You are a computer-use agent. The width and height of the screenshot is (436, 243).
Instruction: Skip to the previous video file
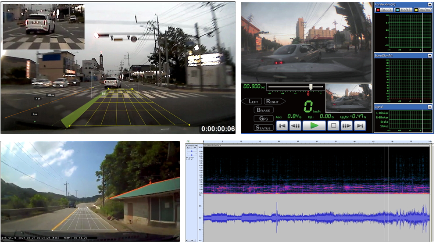click(x=282, y=126)
